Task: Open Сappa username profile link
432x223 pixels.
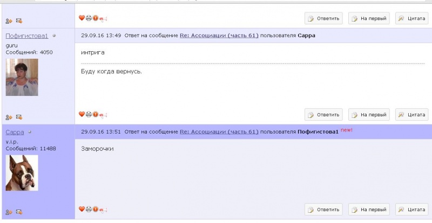Action: click(x=15, y=132)
